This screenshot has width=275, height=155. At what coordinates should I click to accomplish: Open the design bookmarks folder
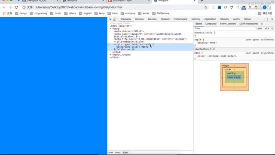[x=21, y=13]
